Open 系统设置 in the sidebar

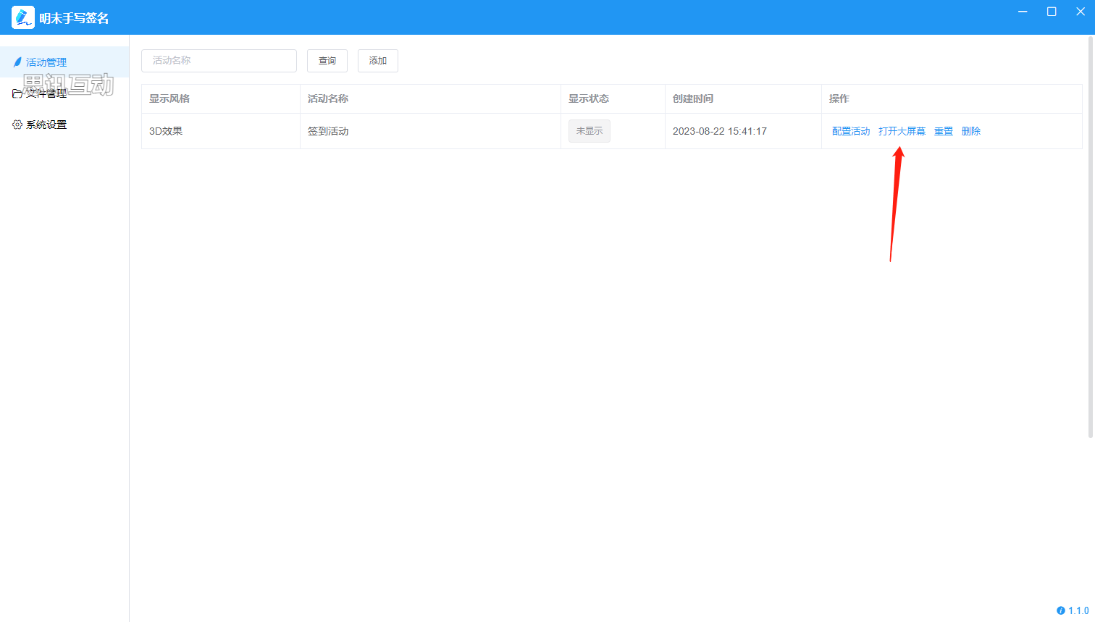tap(64, 125)
